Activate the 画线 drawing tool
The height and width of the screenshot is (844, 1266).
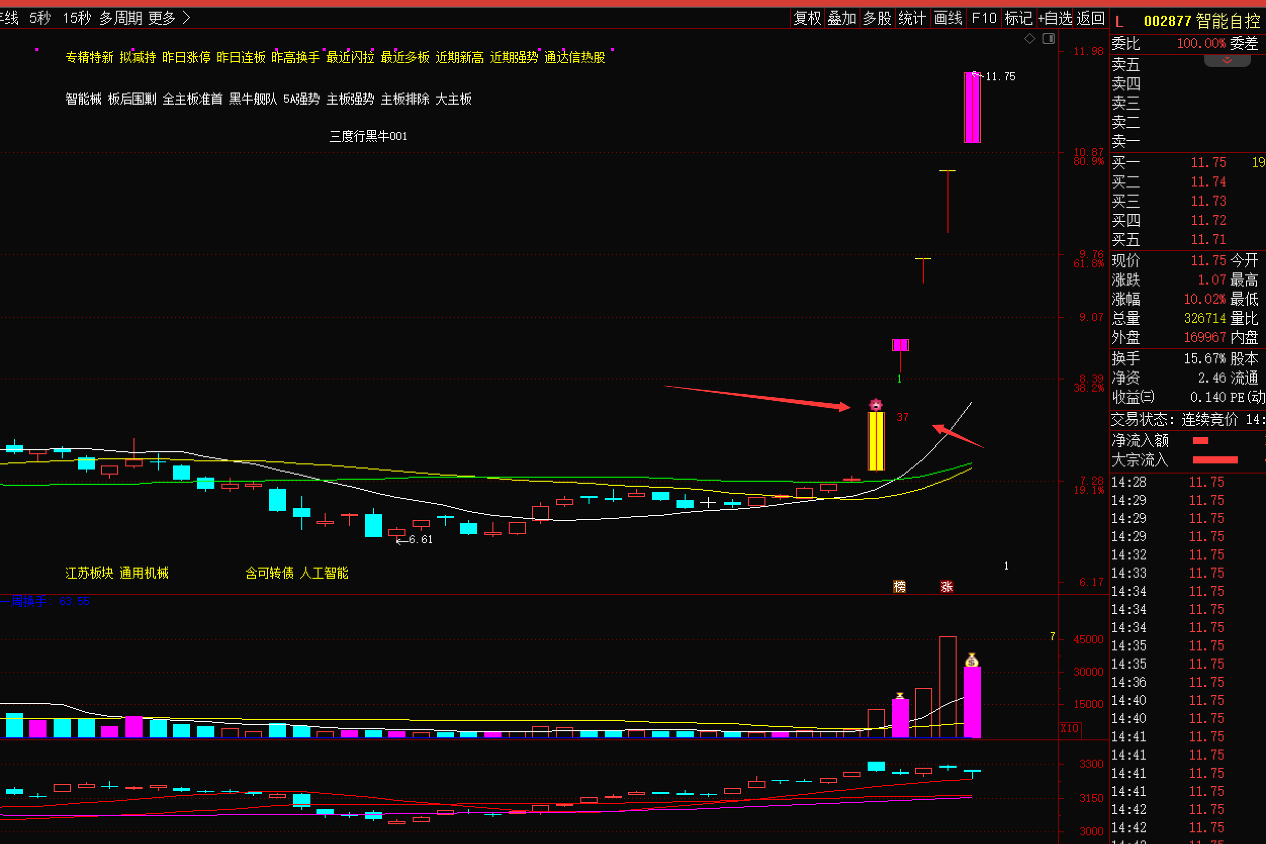point(948,18)
